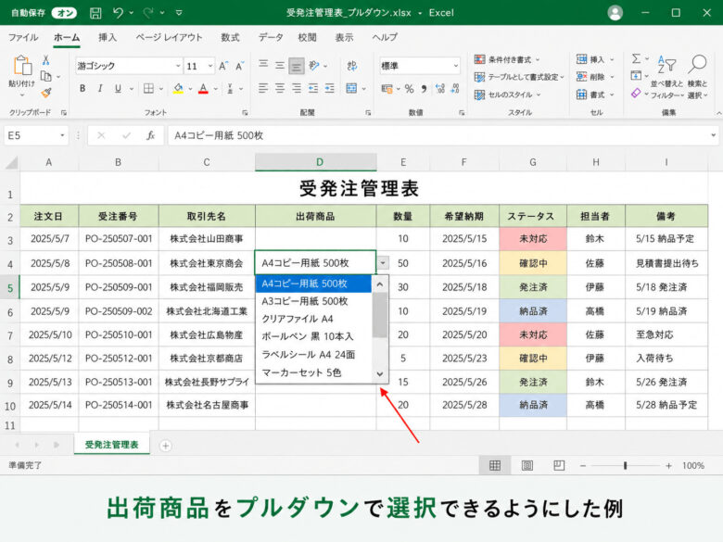
Task: Open the 挿入 ribbon tab
Action: pos(108,37)
